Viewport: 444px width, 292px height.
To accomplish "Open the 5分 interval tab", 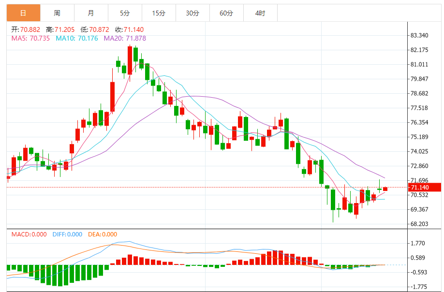I will (125, 13).
